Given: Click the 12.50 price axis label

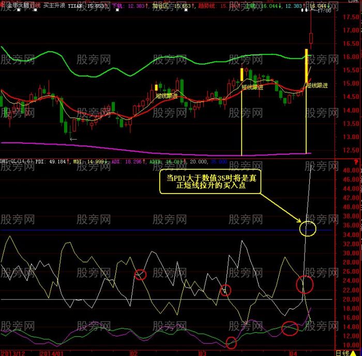Looking at the screenshot, I should click(x=351, y=151).
